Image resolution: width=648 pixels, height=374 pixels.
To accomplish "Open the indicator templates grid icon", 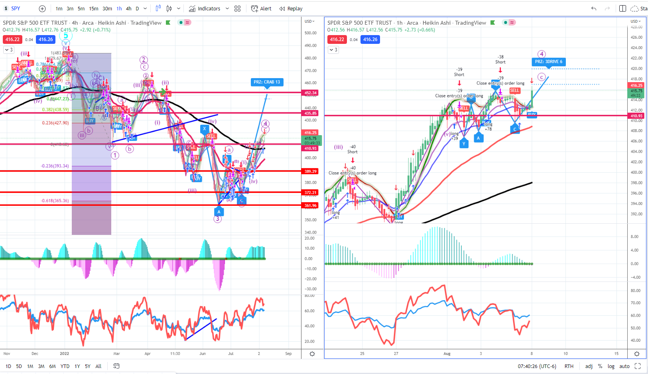I will [x=238, y=8].
